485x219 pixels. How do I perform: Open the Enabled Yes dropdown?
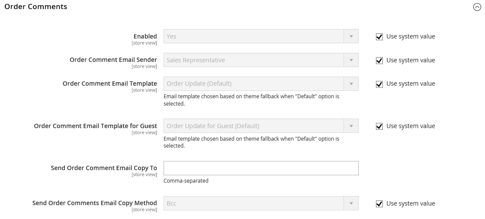point(261,36)
